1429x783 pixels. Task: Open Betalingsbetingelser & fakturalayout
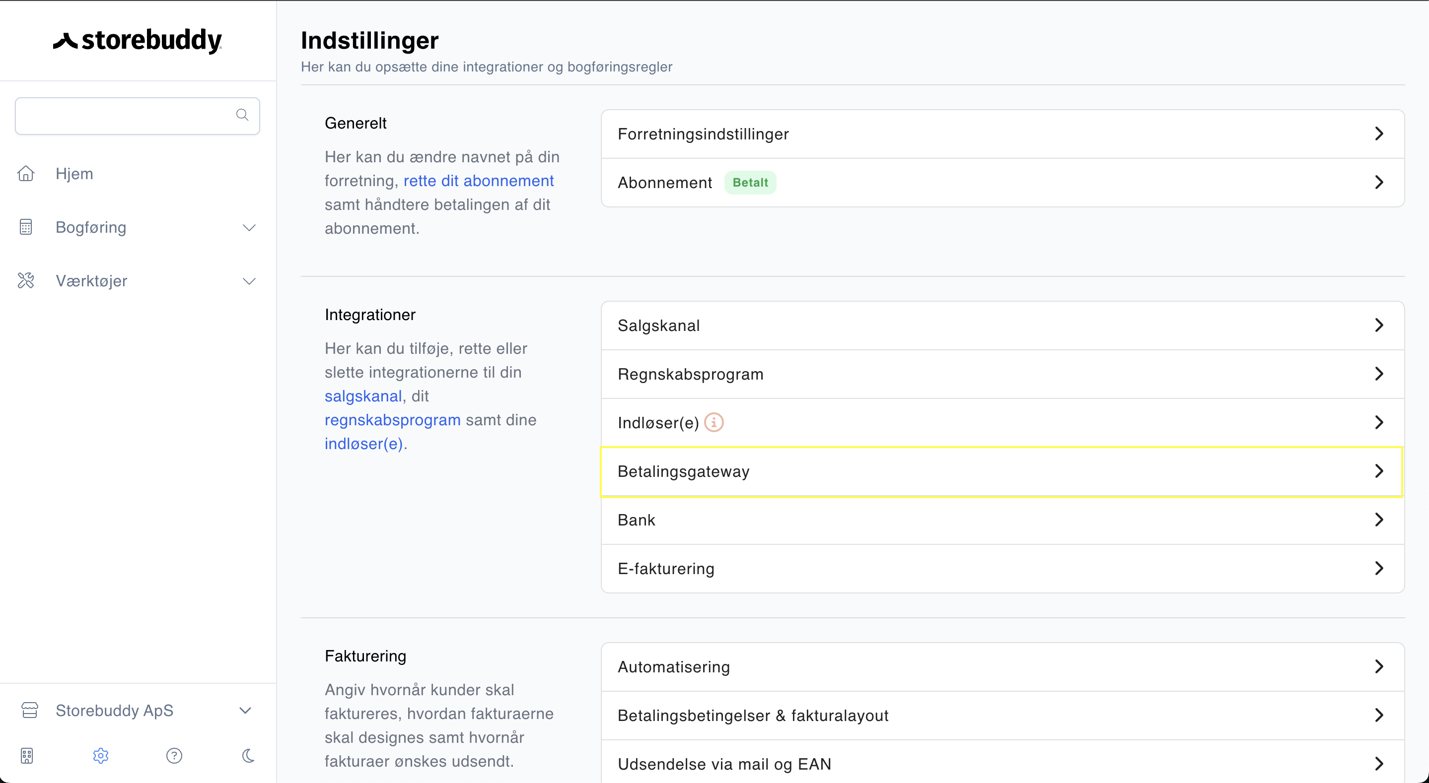(x=1002, y=716)
